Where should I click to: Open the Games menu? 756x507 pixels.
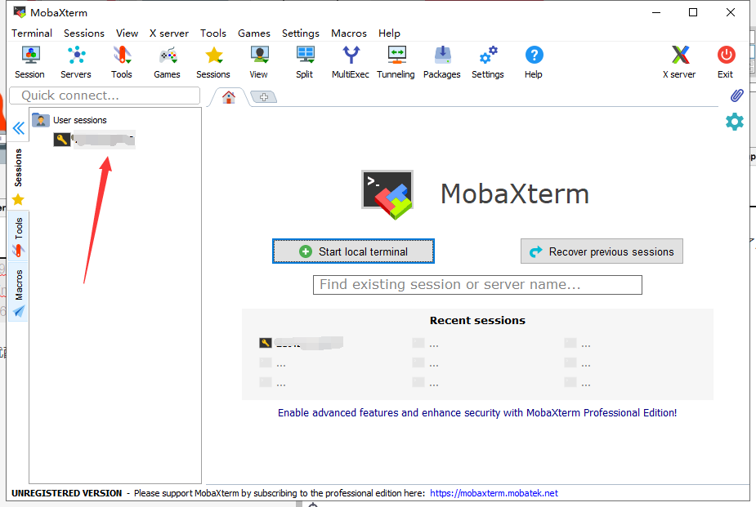coord(253,33)
